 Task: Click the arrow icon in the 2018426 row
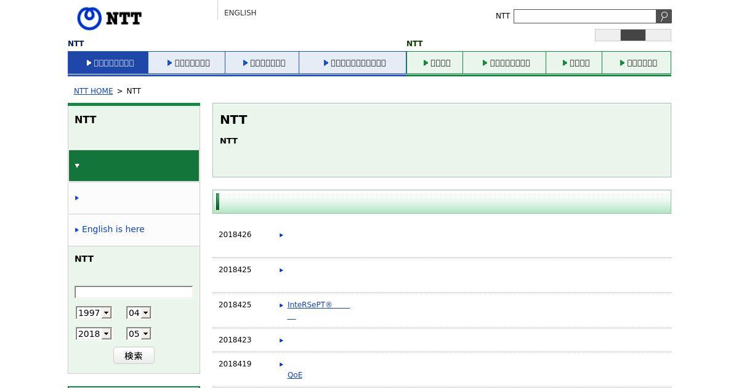click(281, 235)
